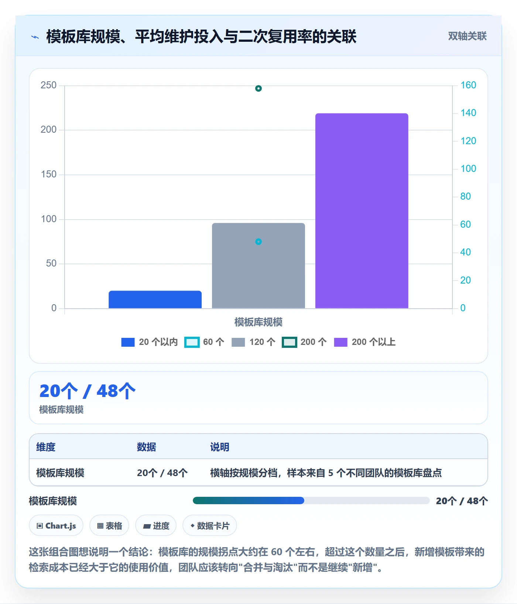Click the left axis label 250
Screen dimensions: 517x604
pyautogui.click(x=49, y=85)
